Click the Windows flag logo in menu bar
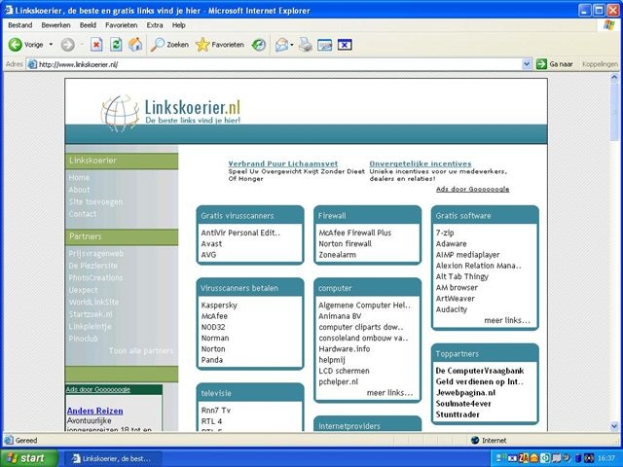The height and width of the screenshot is (467, 623). 608,25
